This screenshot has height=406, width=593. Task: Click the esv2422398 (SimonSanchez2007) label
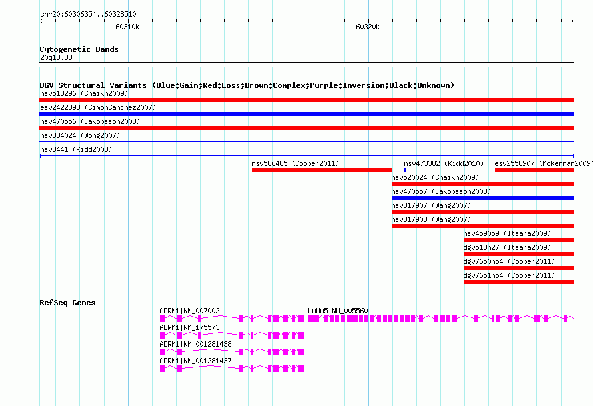coord(98,107)
